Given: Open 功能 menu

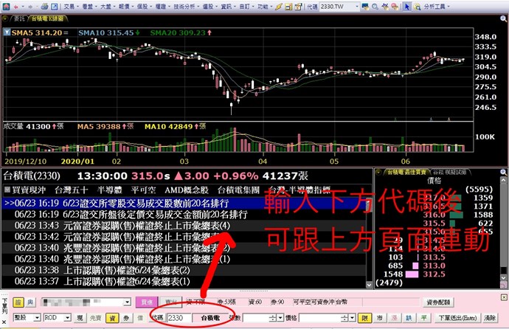Looking at the screenshot, I should (x=264, y=7).
